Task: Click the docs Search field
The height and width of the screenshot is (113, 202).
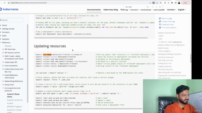Action: tap(12, 20)
